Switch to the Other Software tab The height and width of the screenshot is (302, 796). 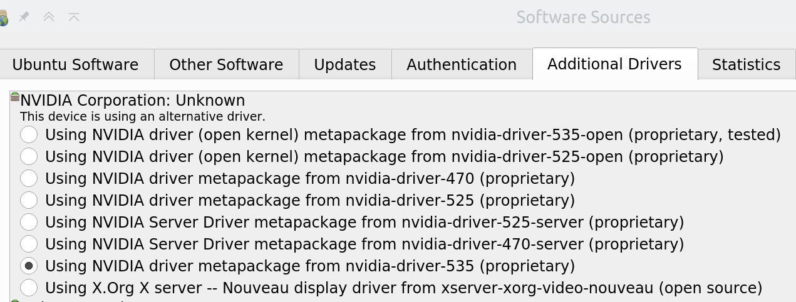(226, 64)
